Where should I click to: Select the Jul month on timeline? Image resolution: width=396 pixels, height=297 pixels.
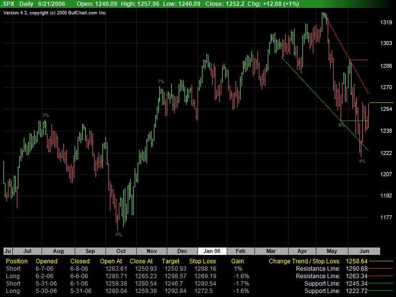click(27, 251)
